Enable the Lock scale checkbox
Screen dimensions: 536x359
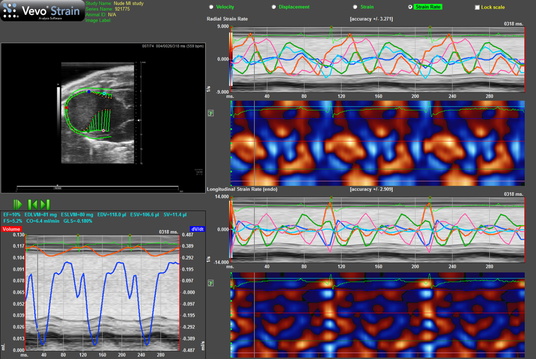point(477,7)
